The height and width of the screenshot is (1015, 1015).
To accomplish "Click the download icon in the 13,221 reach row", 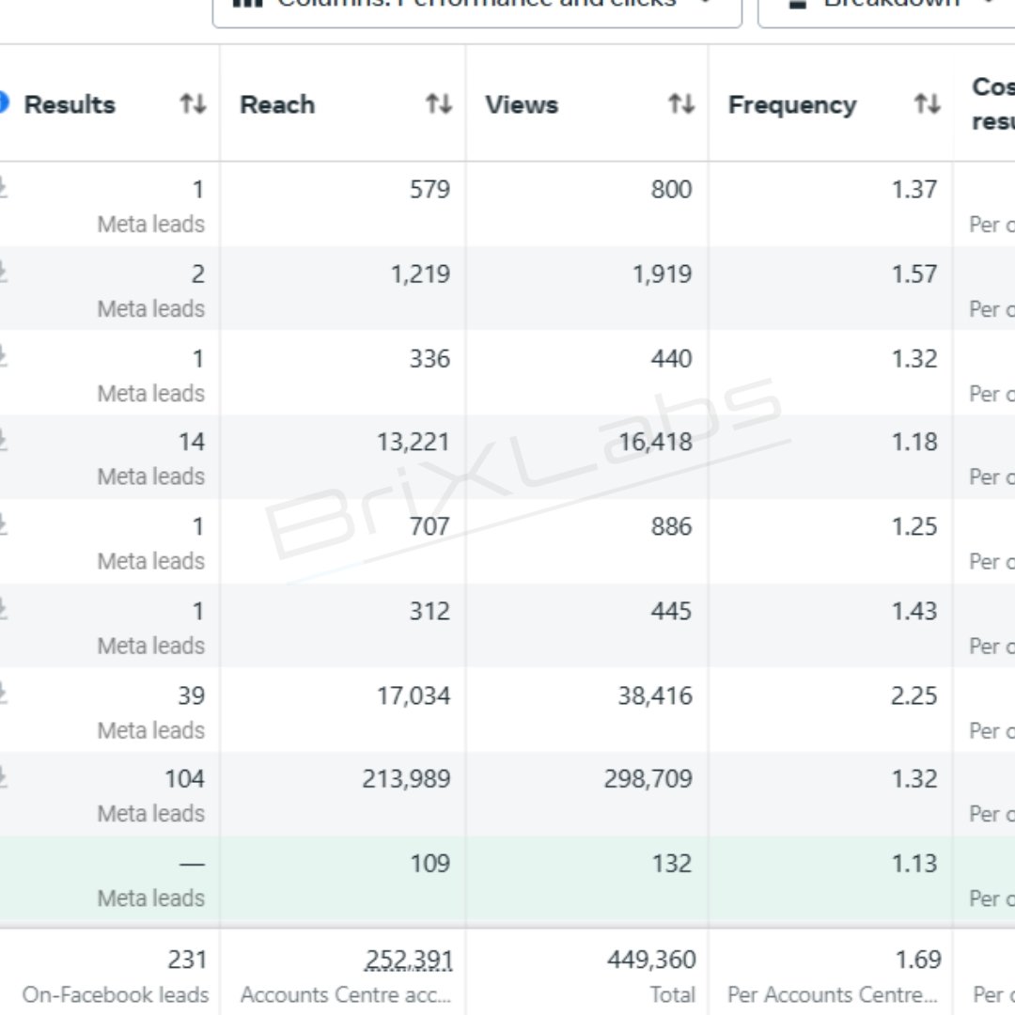I will coord(3,440).
